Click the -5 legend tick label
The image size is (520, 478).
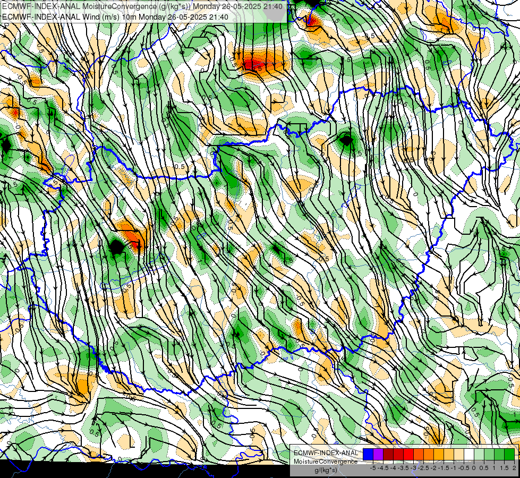click(x=373, y=468)
